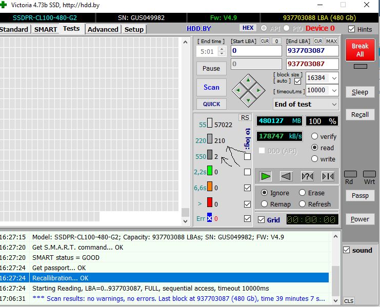Decrease End time with the spinner down arrow
The height and width of the screenshot is (307, 380).
[x=222, y=54]
